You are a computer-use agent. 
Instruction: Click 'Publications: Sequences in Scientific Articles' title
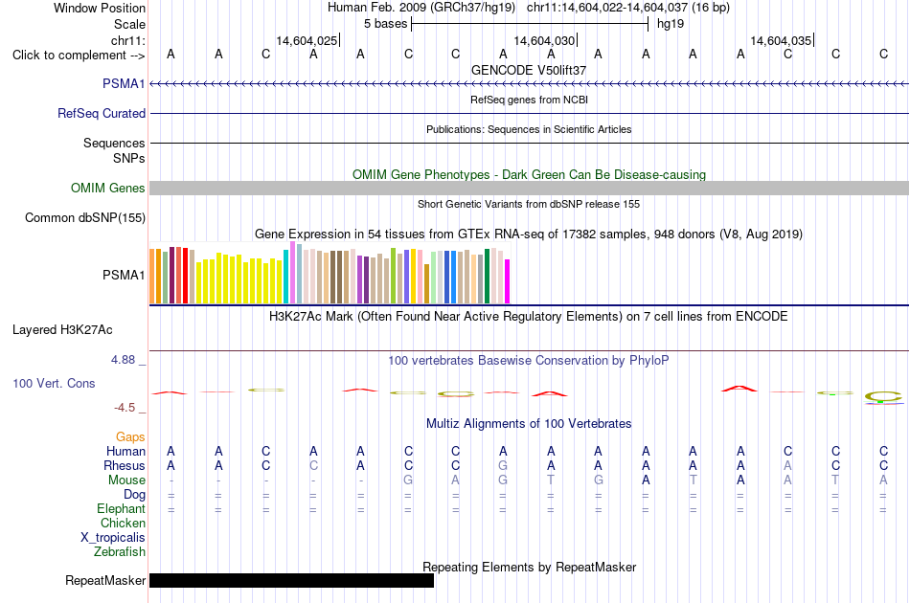529,129
